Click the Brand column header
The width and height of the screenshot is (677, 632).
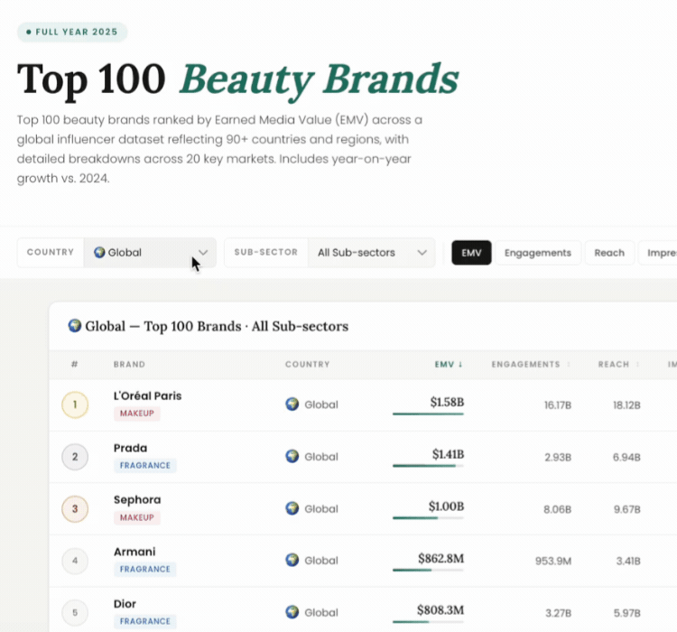tap(129, 364)
